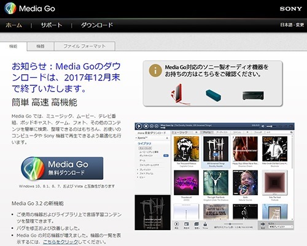Click the black AV receiver image

click(x=253, y=96)
